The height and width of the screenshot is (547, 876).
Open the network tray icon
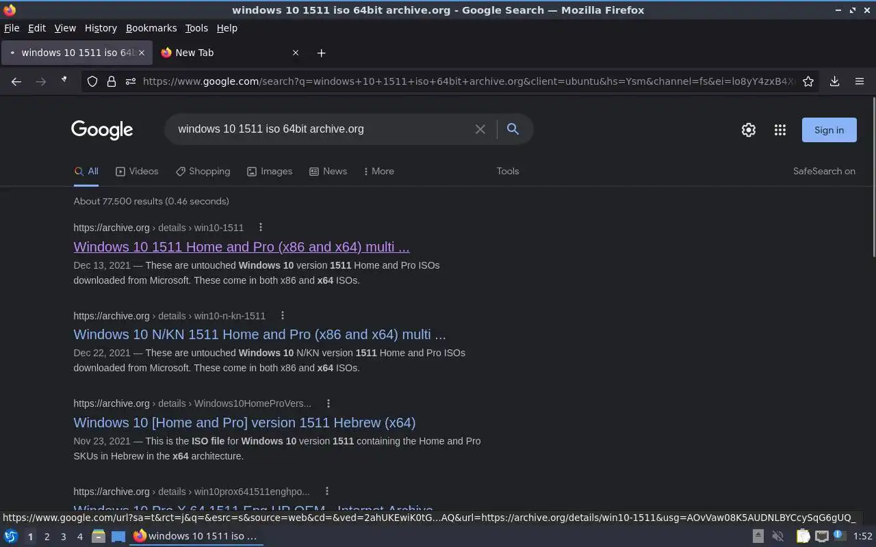click(822, 536)
